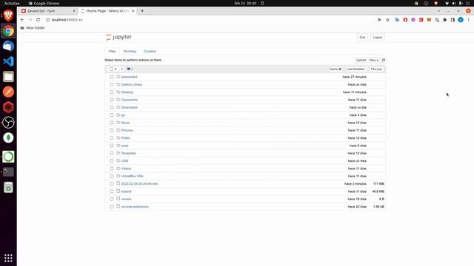Open Chrome's three-dot menu

coord(469,20)
